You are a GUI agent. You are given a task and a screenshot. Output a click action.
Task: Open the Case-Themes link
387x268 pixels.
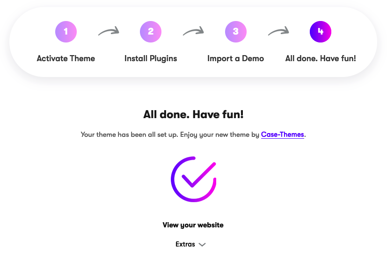coord(282,134)
